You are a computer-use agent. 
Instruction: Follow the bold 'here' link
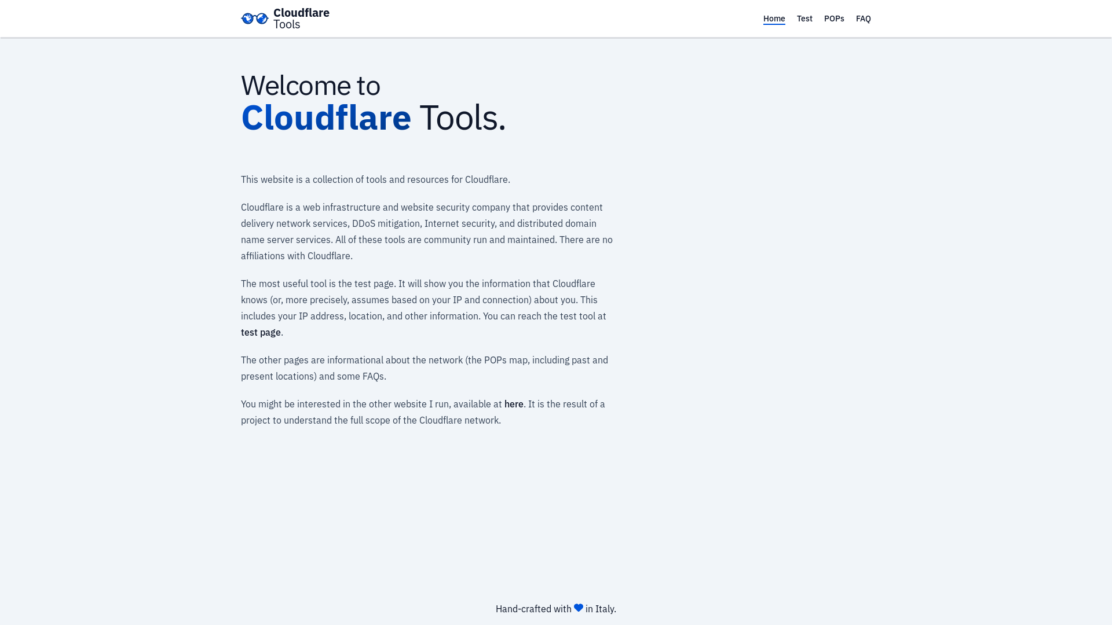514,404
